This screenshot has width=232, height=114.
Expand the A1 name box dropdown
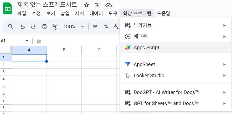click(27, 41)
